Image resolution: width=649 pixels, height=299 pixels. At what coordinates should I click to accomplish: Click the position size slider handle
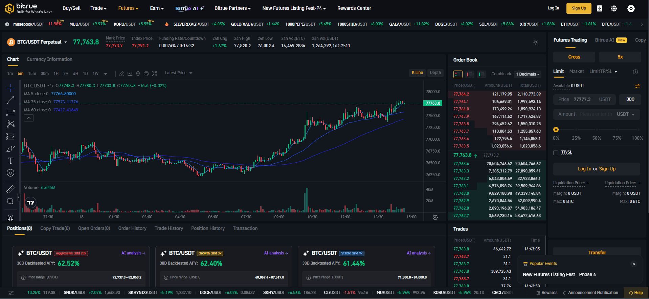pyautogui.click(x=556, y=130)
